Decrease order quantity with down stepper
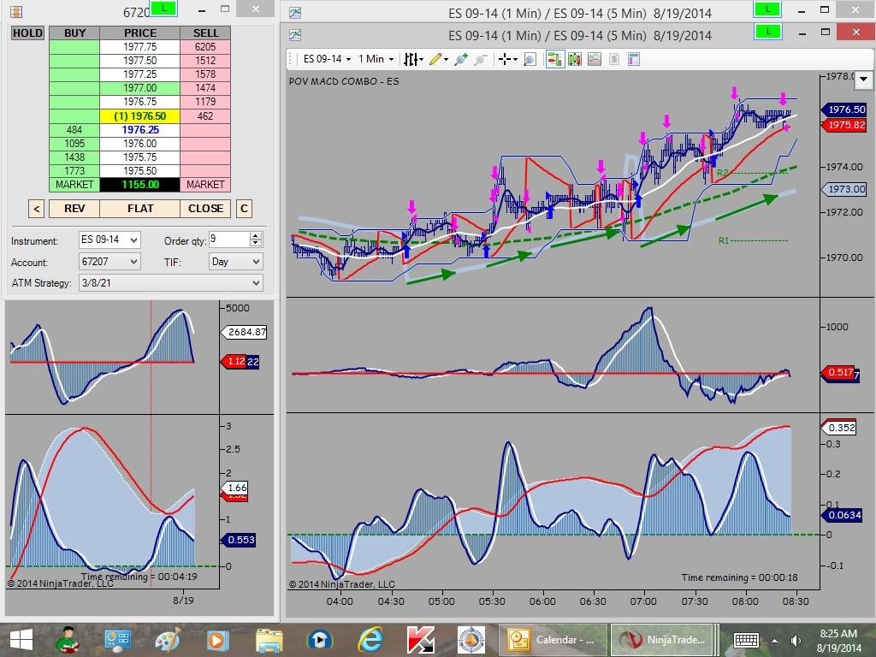The width and height of the screenshot is (876, 657). point(256,244)
